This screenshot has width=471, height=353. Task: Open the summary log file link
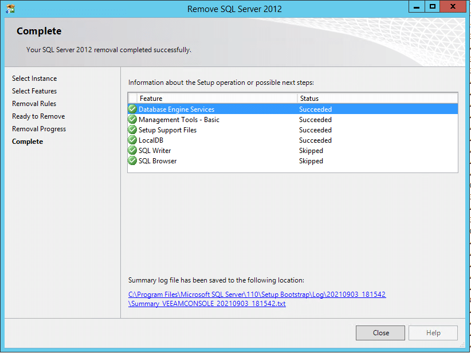(x=257, y=299)
